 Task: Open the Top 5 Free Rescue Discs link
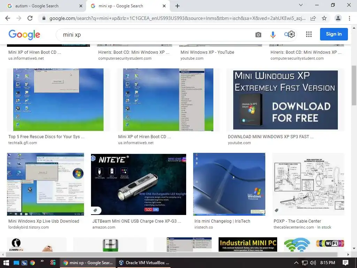[46, 137]
